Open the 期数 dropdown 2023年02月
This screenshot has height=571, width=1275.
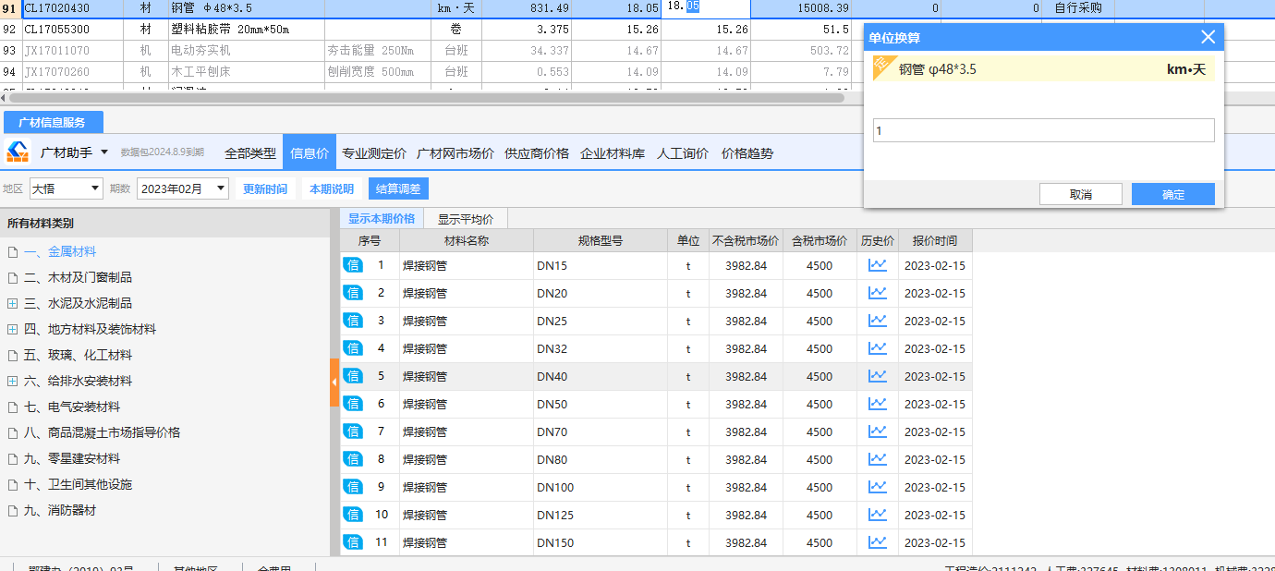(x=183, y=188)
